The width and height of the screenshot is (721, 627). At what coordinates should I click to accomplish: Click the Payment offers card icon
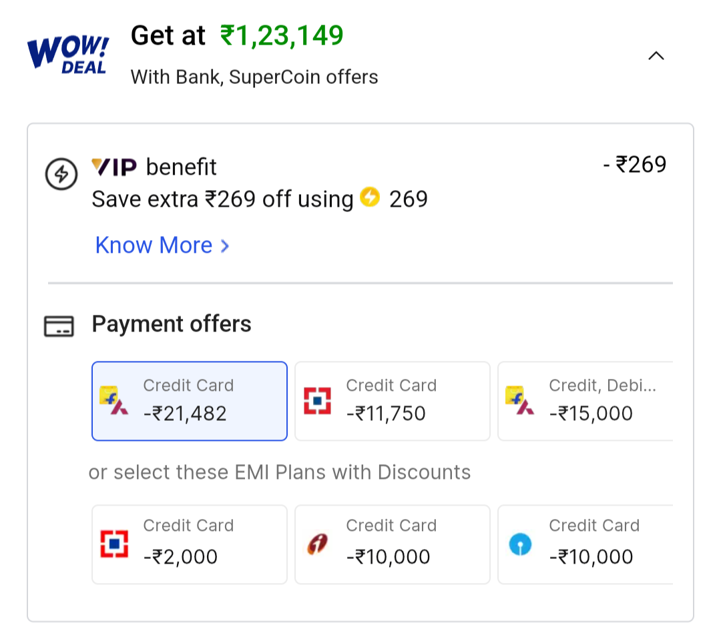[x=59, y=326]
